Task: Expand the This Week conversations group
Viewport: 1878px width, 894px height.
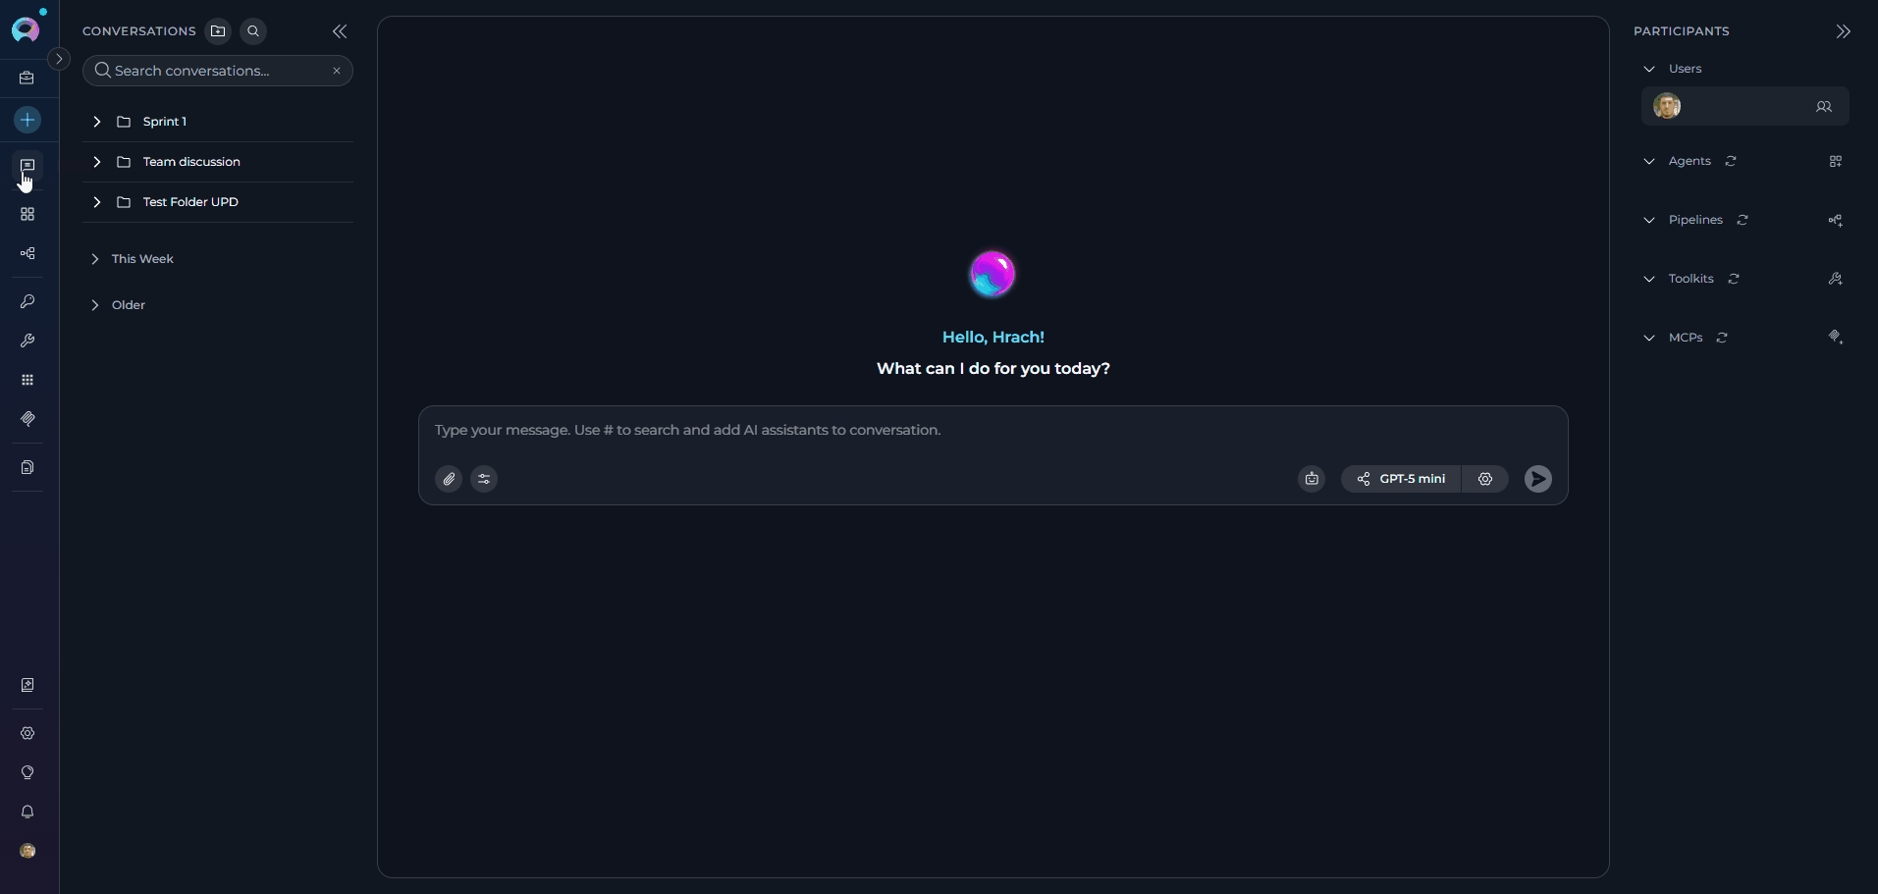Action: pos(94,258)
